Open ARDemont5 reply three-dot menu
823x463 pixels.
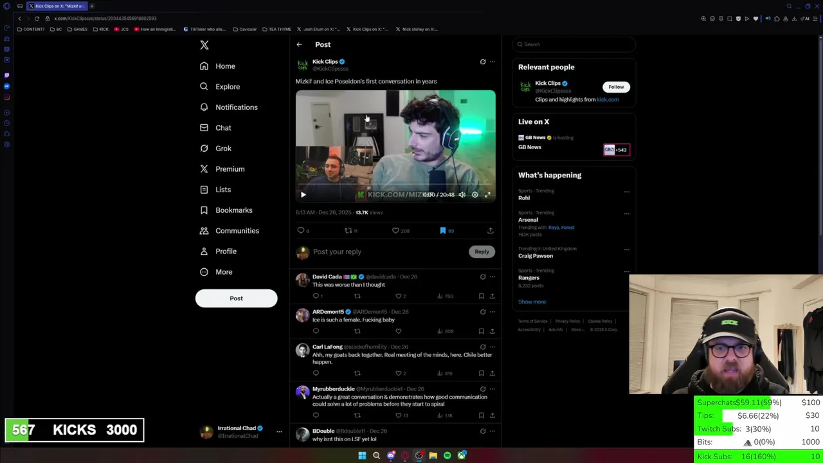point(493,312)
